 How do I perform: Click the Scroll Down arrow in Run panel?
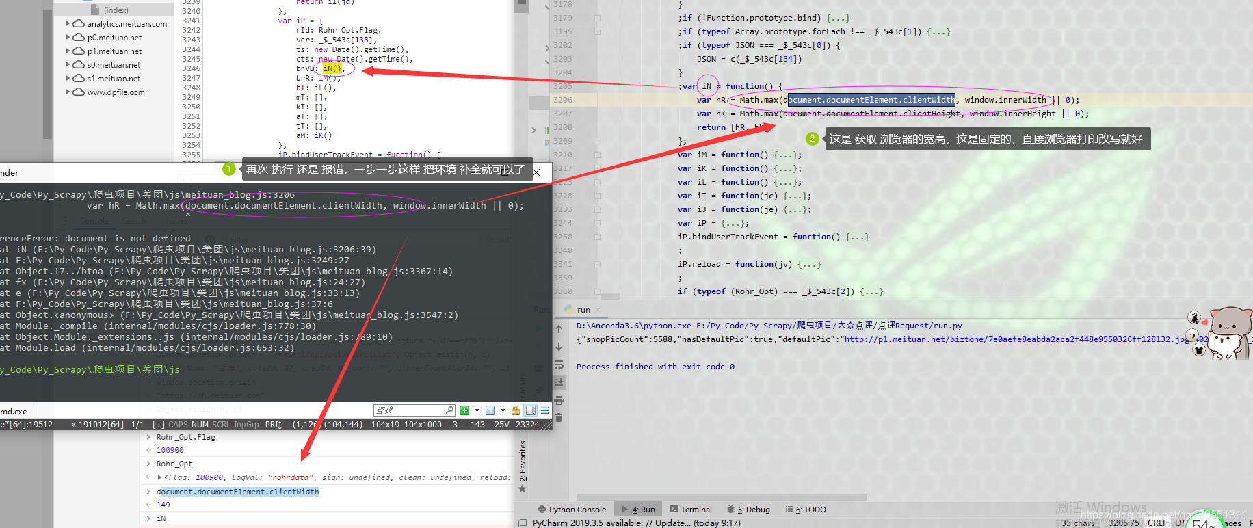559,347
